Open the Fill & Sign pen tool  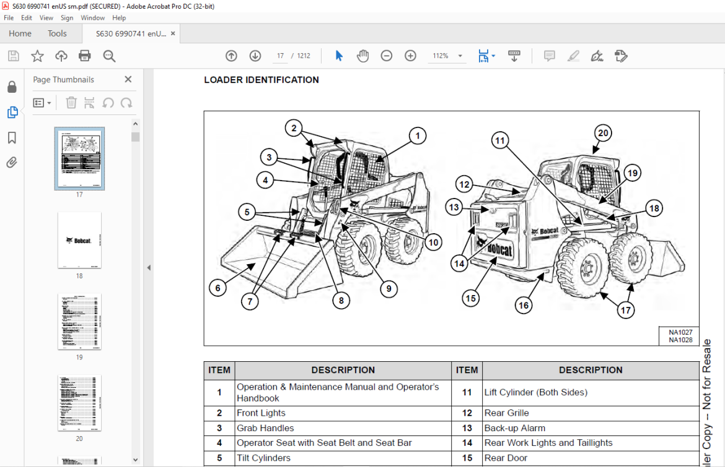(x=597, y=56)
